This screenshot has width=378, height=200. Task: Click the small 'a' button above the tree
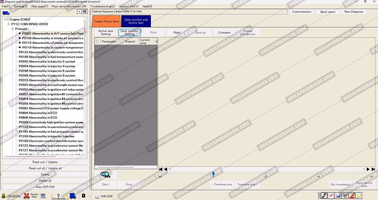point(79,12)
